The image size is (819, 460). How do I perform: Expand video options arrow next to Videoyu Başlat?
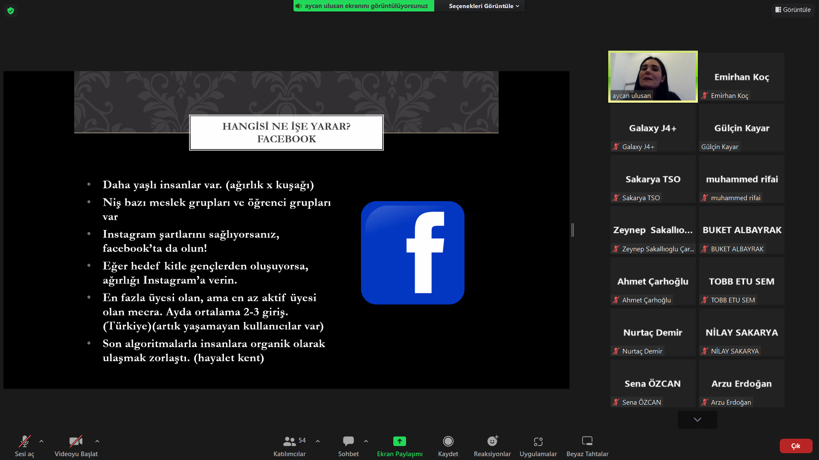point(97,441)
